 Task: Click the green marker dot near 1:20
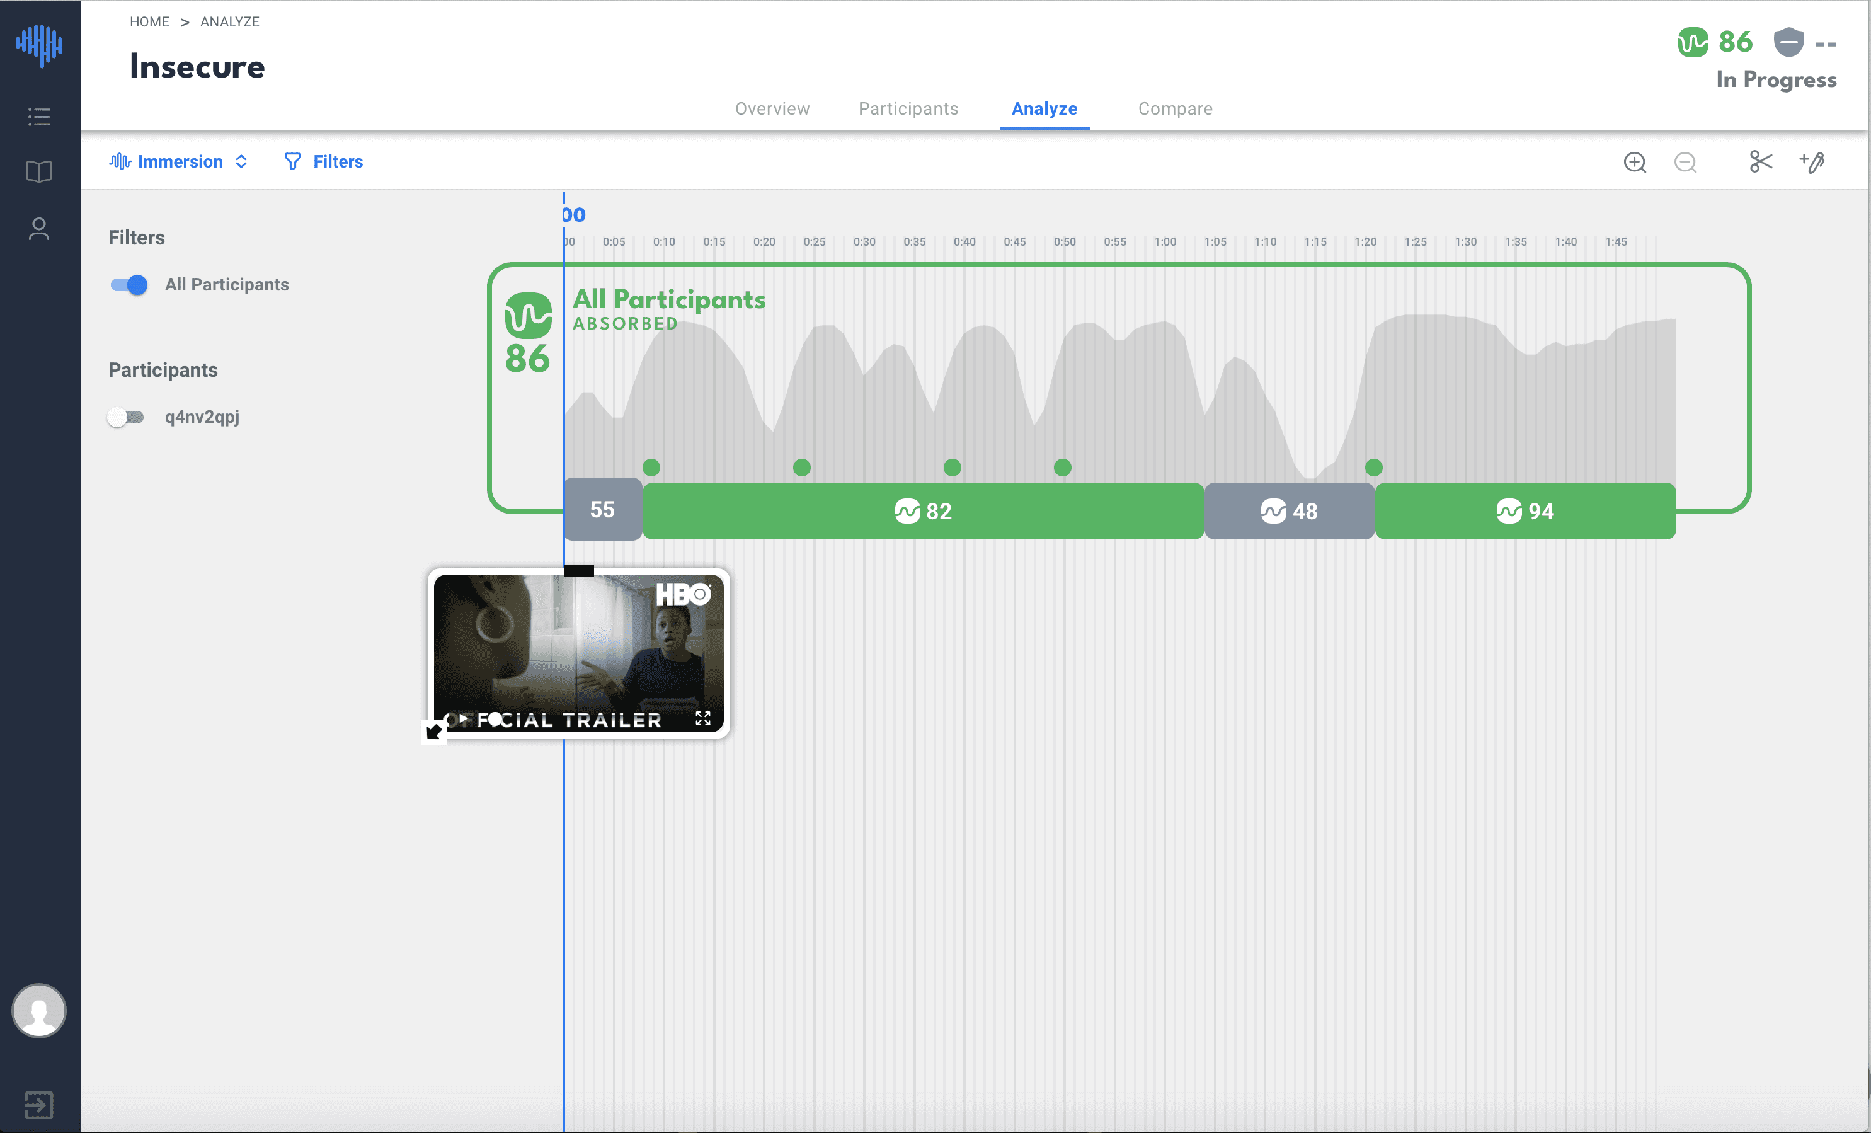1373,467
